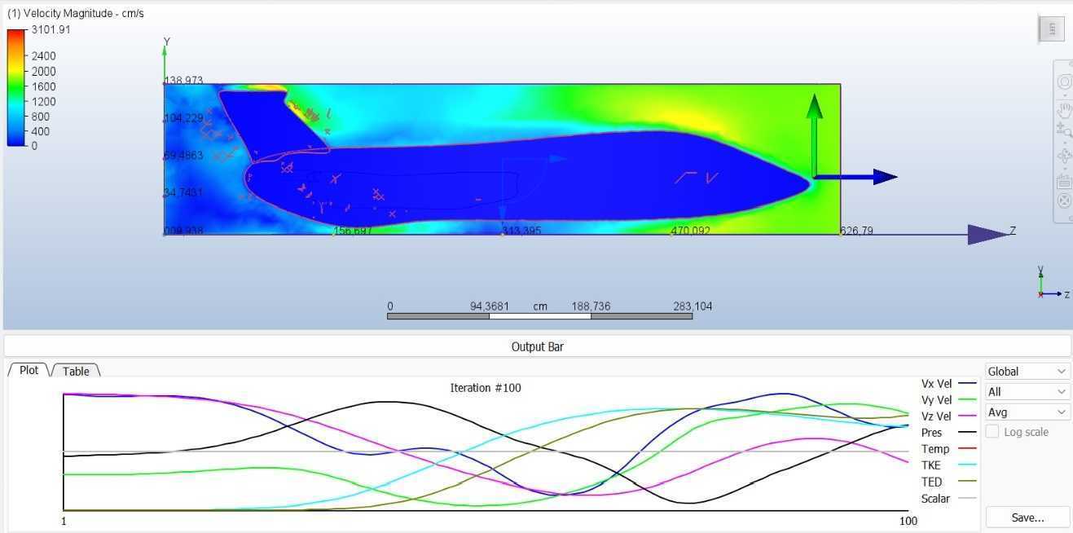Click the Pres black legend swatch

pyautogui.click(x=968, y=432)
